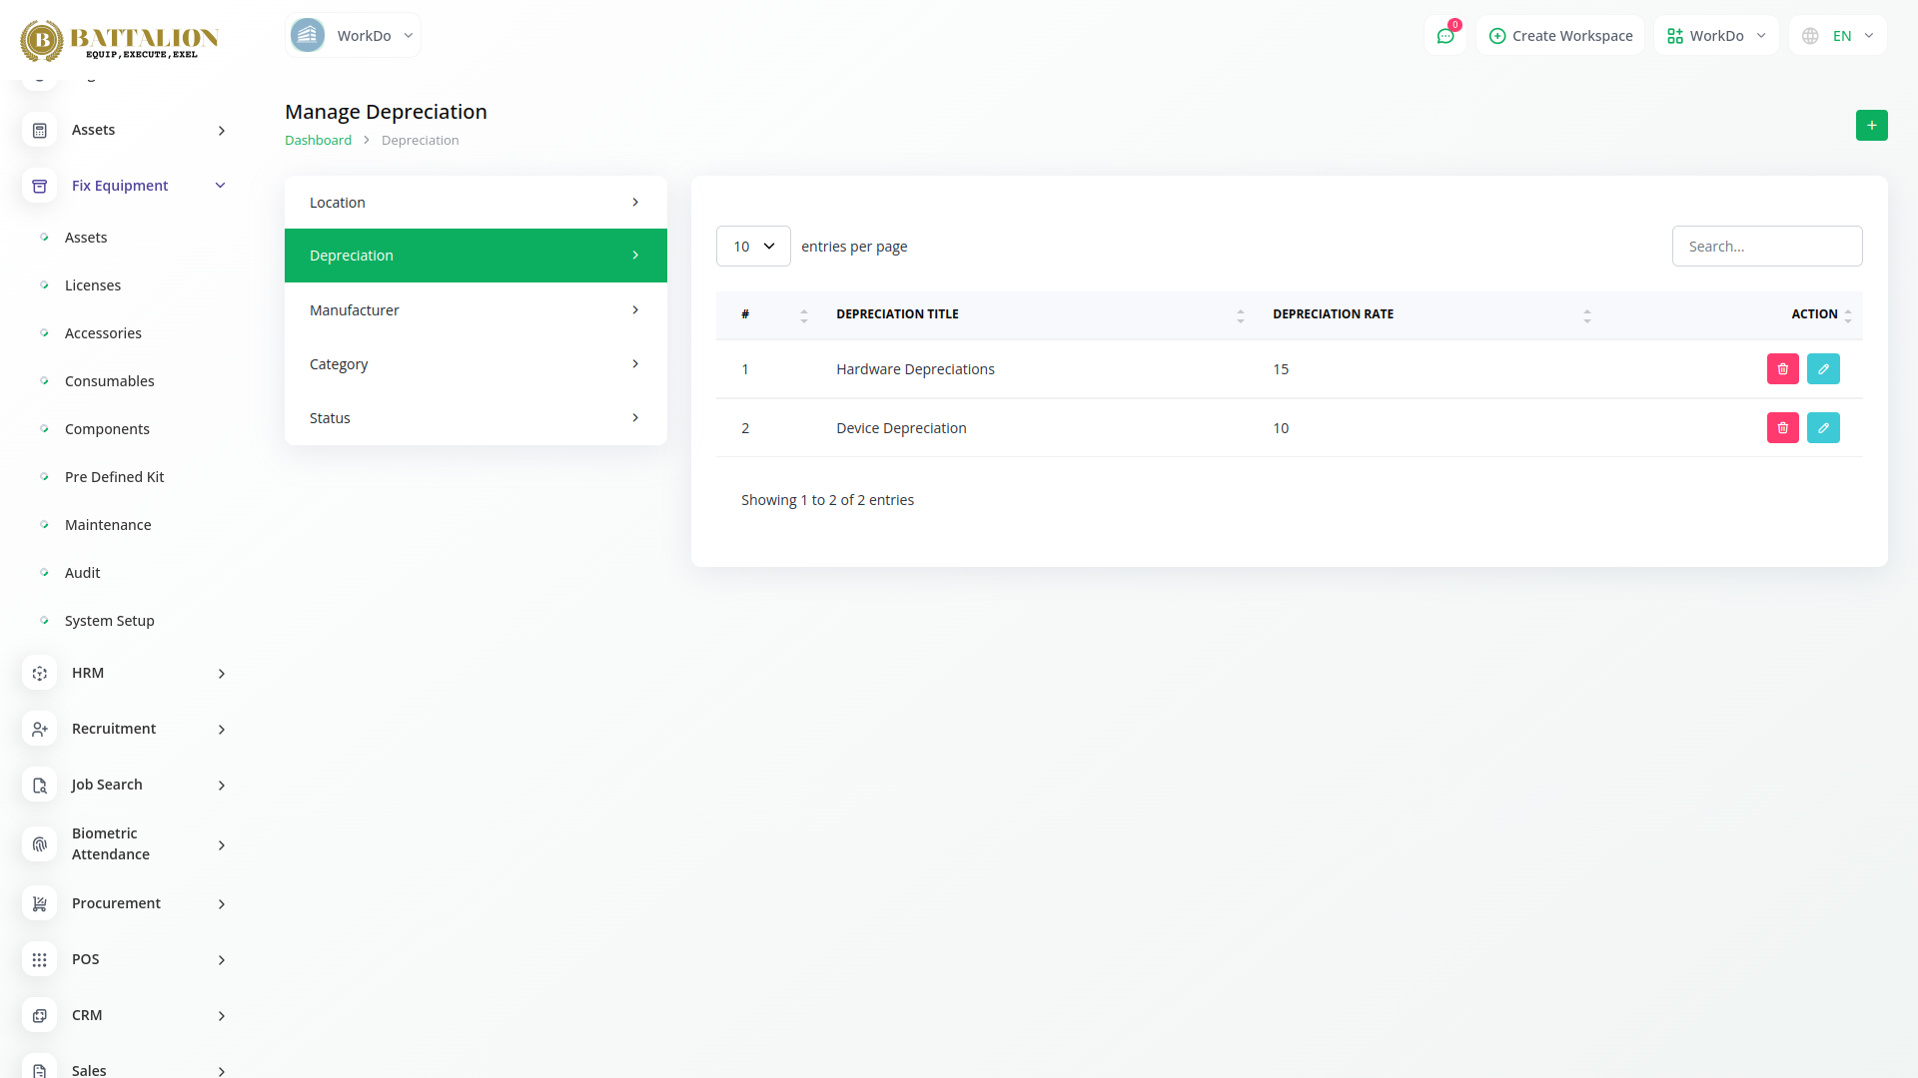Click the Procurement cart sidebar icon
The height and width of the screenshot is (1078, 1918).
click(x=39, y=903)
